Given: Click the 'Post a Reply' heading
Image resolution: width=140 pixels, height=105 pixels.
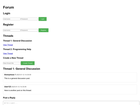Looking at the screenshot, I should 9,98.
